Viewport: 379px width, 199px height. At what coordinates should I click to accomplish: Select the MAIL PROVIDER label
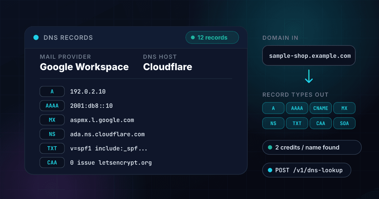coord(65,57)
